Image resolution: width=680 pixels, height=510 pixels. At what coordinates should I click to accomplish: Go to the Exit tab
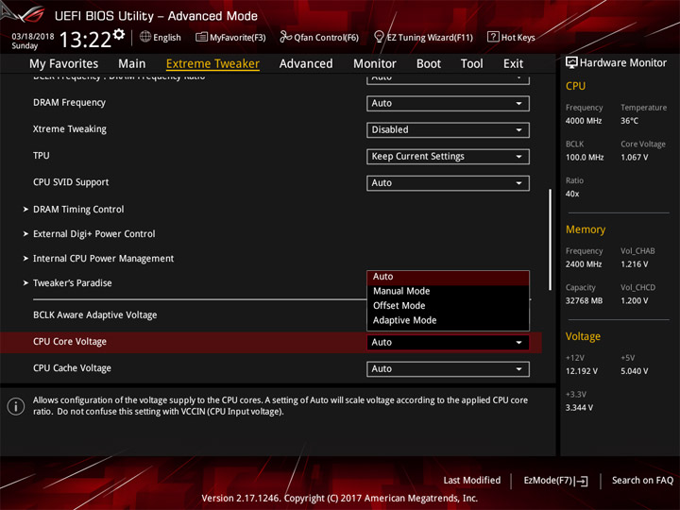pyautogui.click(x=513, y=64)
